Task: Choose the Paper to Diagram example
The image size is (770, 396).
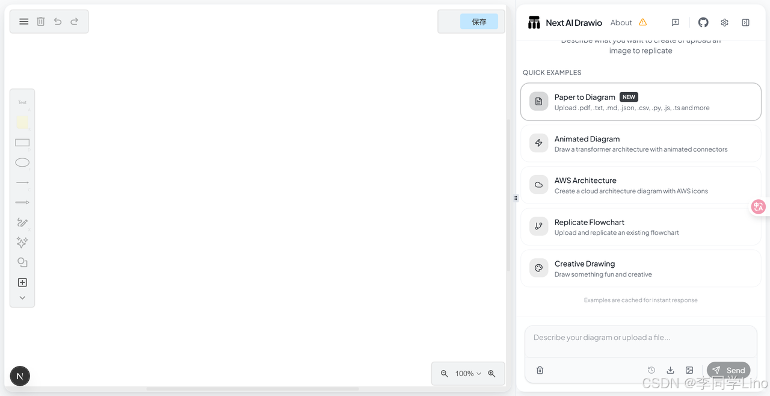Action: (641, 102)
